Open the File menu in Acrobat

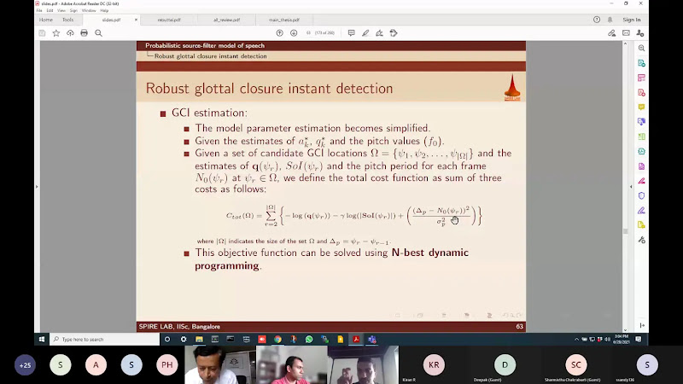(39, 10)
